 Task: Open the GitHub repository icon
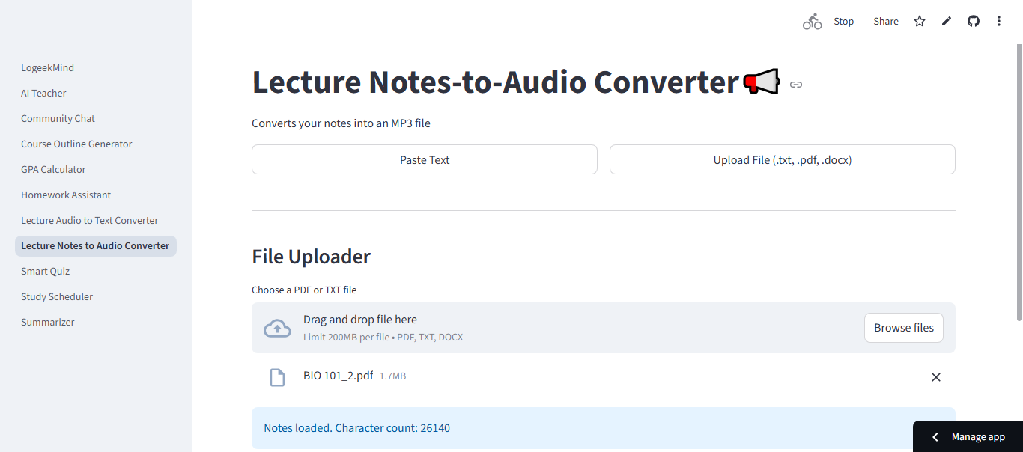tap(973, 21)
